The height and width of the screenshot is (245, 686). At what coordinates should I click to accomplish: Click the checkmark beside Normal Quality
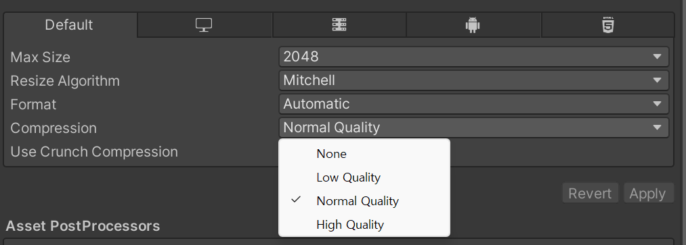pyautogui.click(x=297, y=200)
